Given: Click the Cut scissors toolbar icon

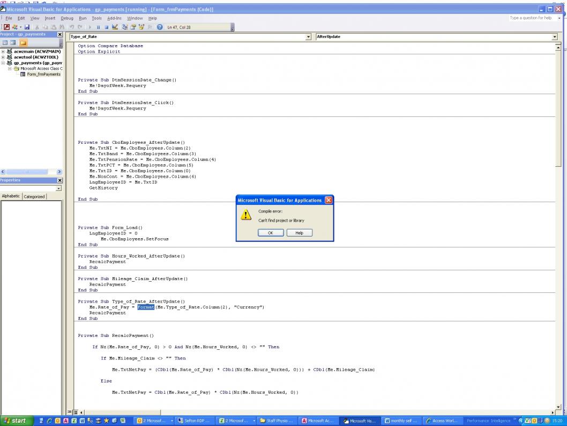Looking at the screenshot, I should [36, 27].
